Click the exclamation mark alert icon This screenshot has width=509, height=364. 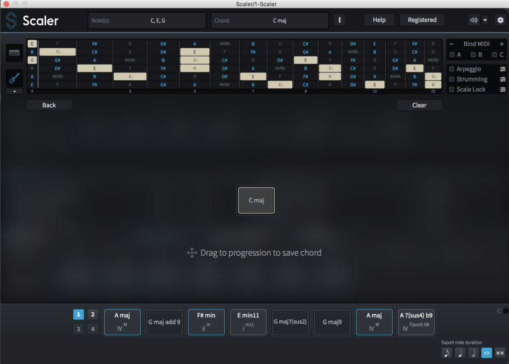(x=340, y=20)
